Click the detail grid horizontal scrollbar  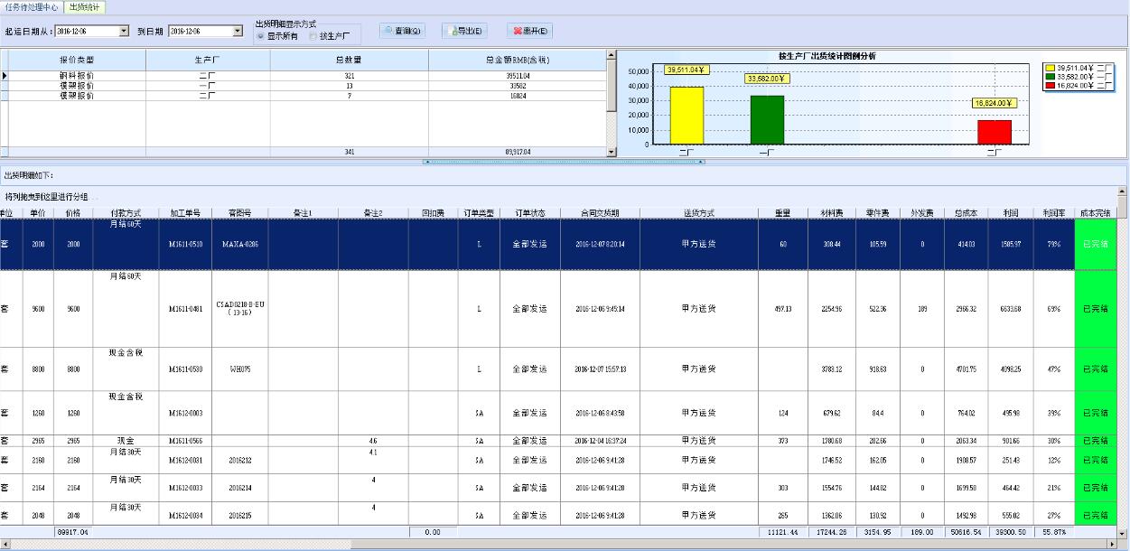(560, 544)
